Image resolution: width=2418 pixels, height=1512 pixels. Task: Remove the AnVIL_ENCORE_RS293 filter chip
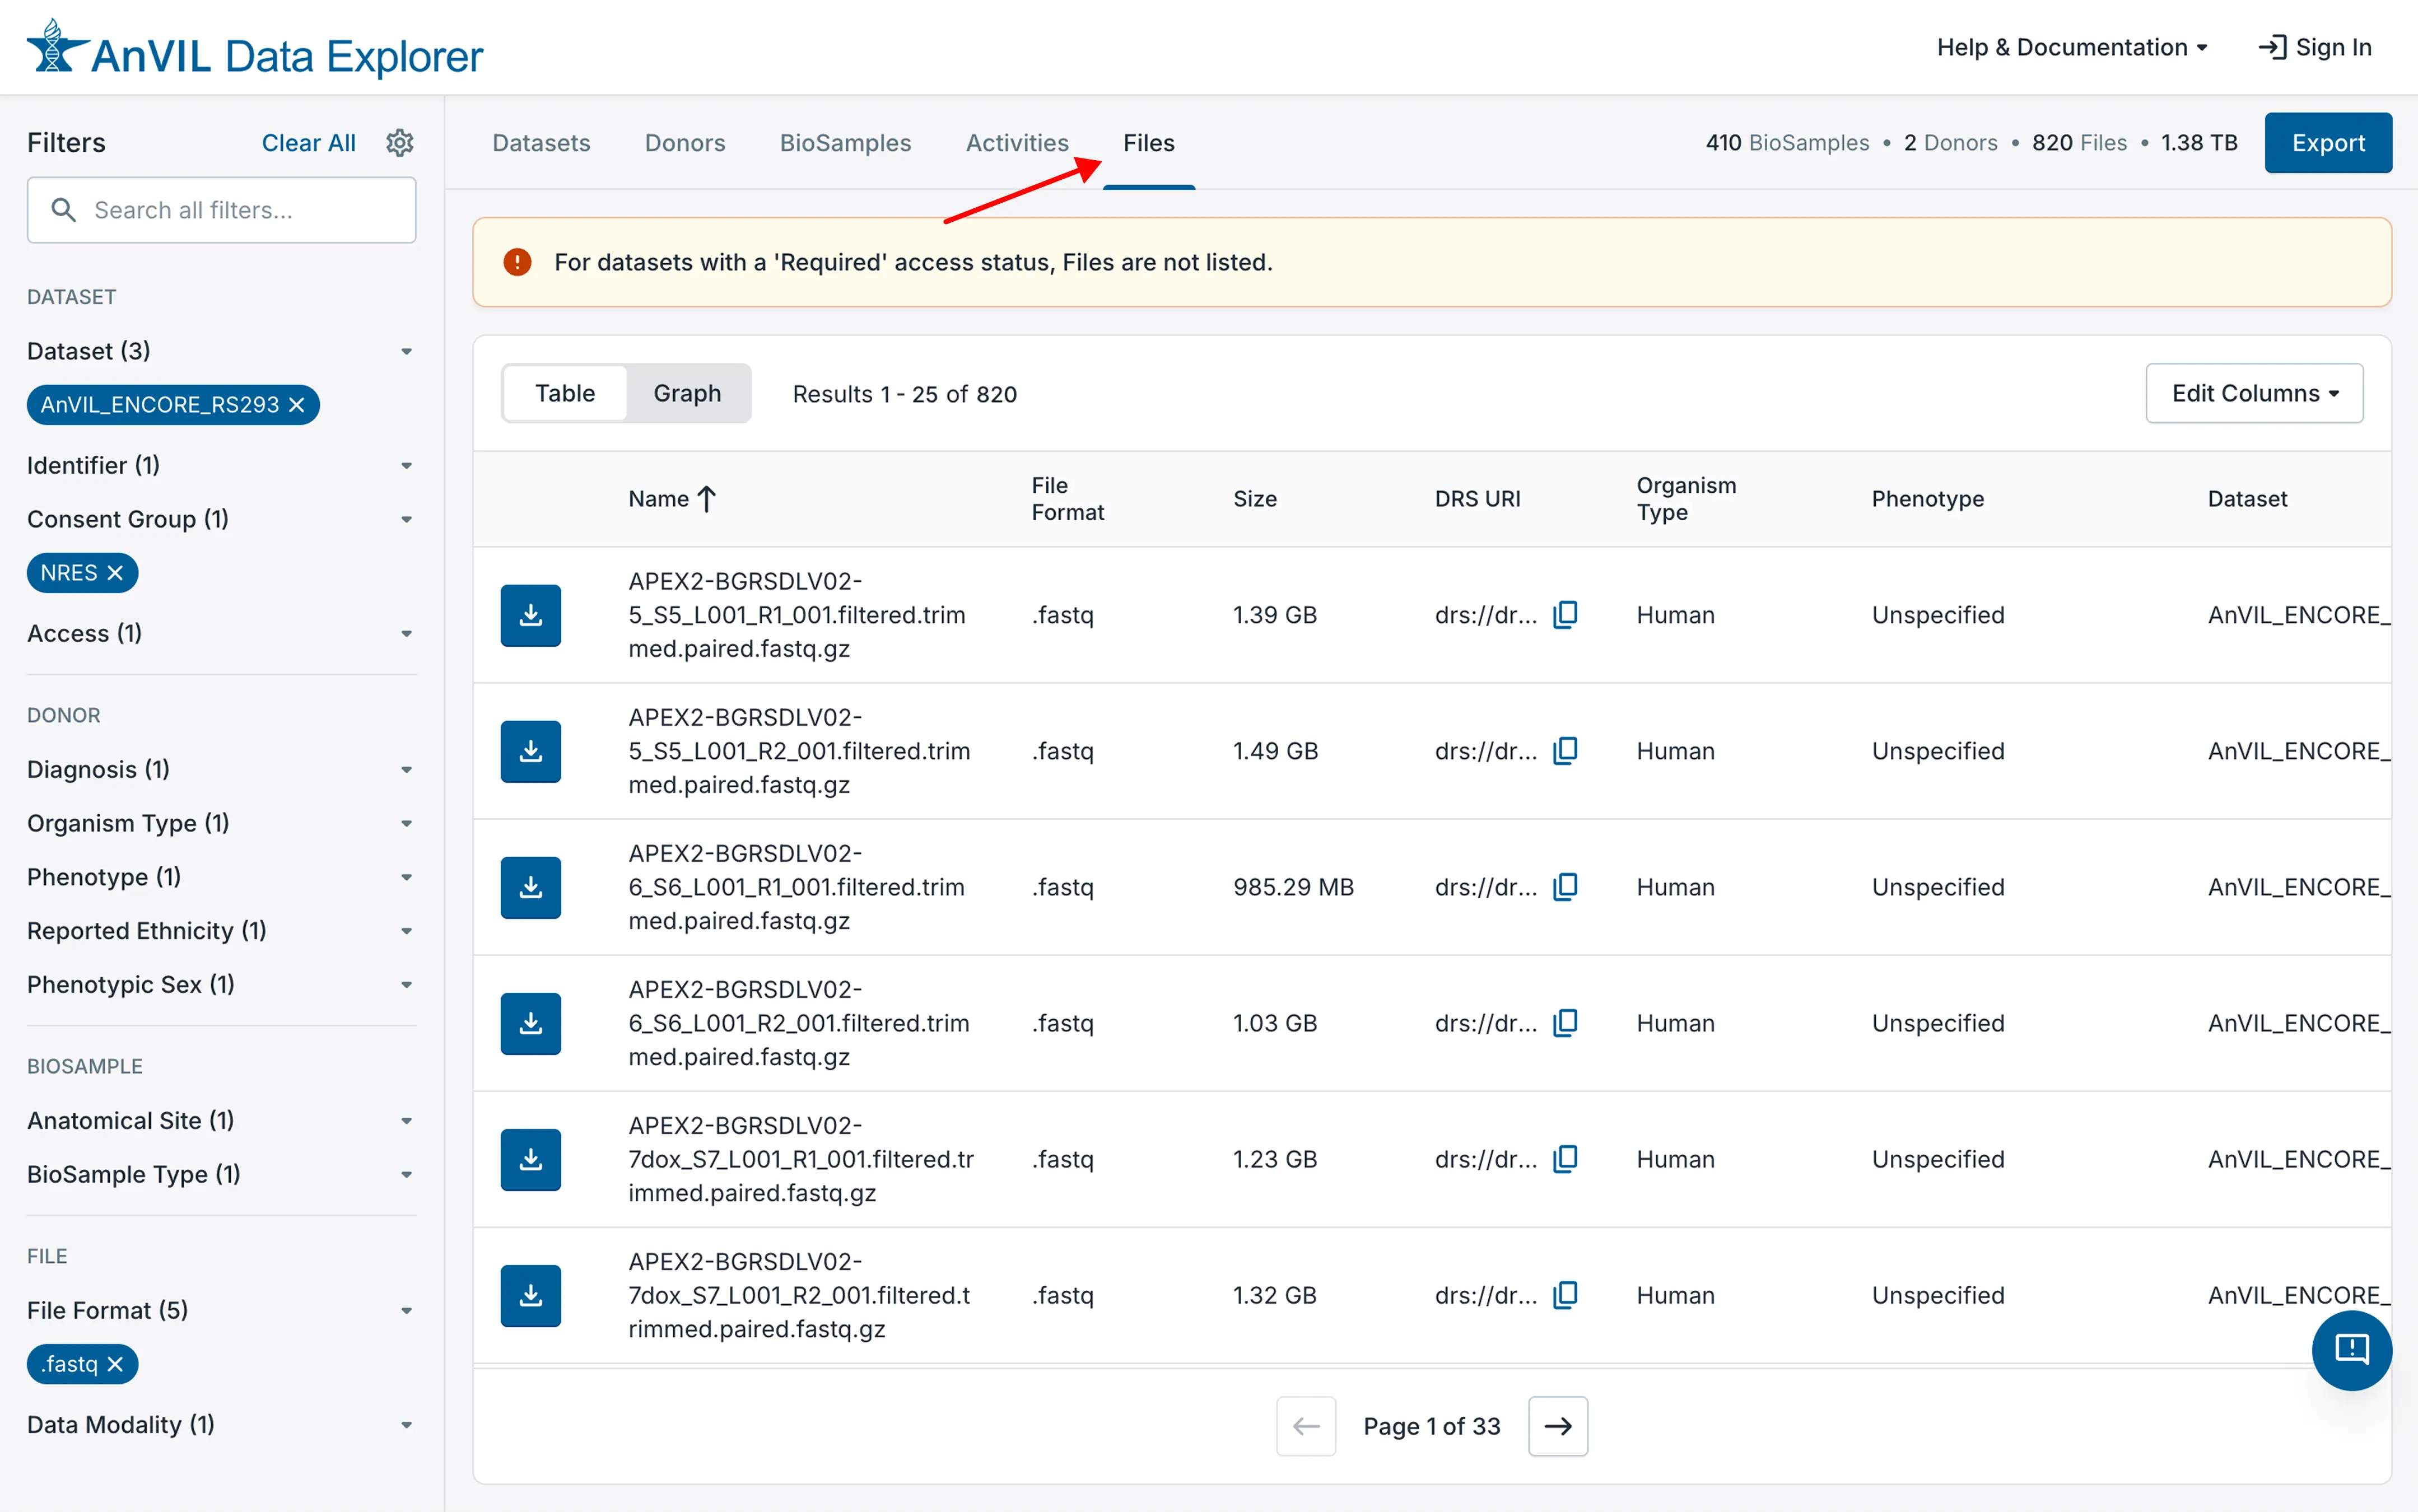pyautogui.click(x=297, y=405)
